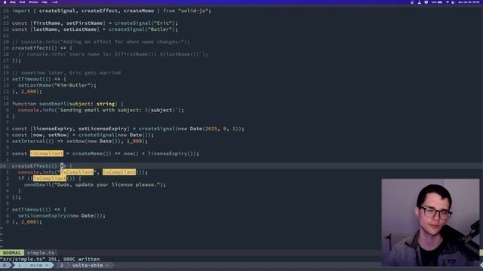The height and width of the screenshot is (271, 483).
Task: Click the commented "sometime later" line
Action: (66, 73)
